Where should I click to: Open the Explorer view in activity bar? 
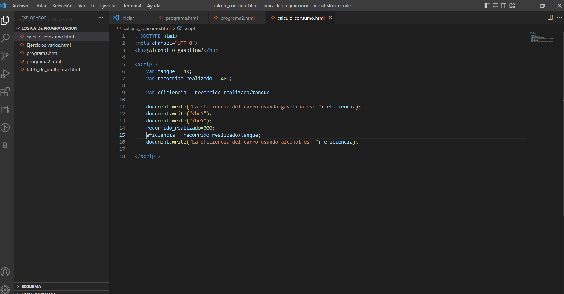[x=5, y=20]
